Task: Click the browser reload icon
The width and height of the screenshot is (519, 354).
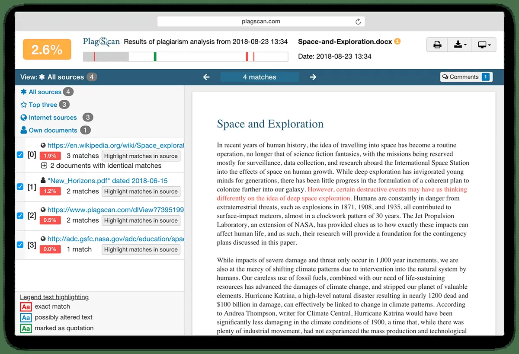Action: tap(358, 21)
